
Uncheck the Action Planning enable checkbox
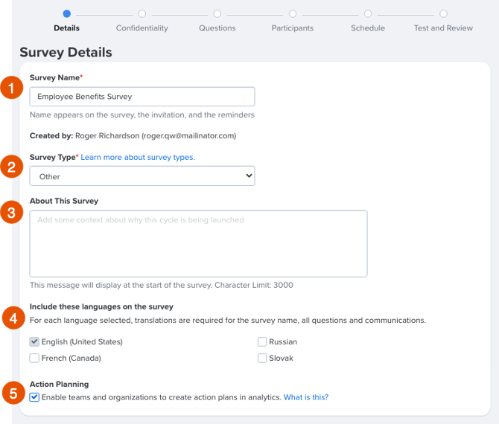click(34, 397)
